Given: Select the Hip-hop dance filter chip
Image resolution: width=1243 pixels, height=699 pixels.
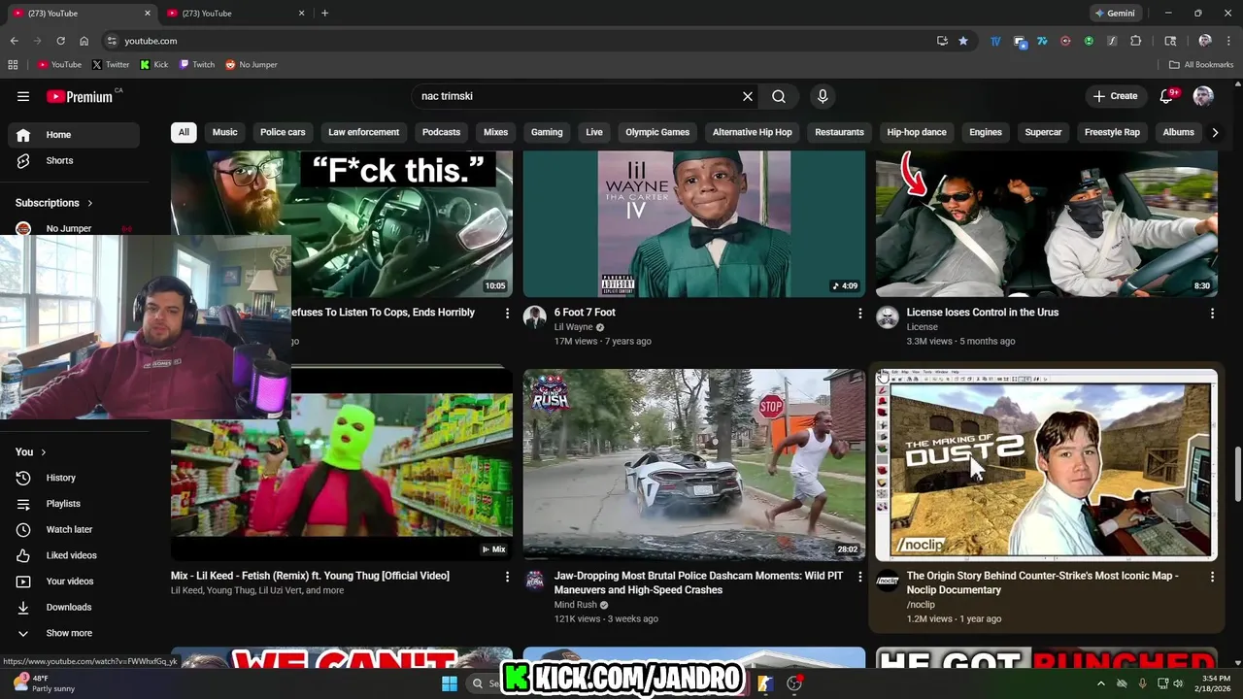Looking at the screenshot, I should [917, 132].
